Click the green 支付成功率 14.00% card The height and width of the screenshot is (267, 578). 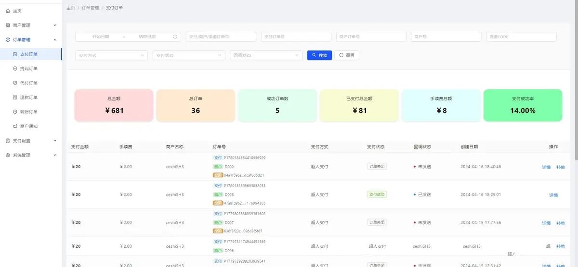click(x=523, y=105)
